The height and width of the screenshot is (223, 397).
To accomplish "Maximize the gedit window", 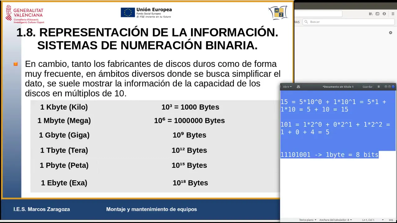I will click(390, 87).
